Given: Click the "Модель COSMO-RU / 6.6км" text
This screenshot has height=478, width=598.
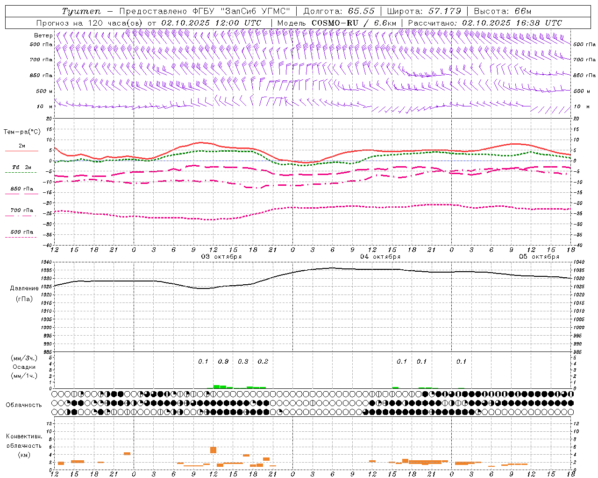Looking at the screenshot, I should tap(337, 23).
